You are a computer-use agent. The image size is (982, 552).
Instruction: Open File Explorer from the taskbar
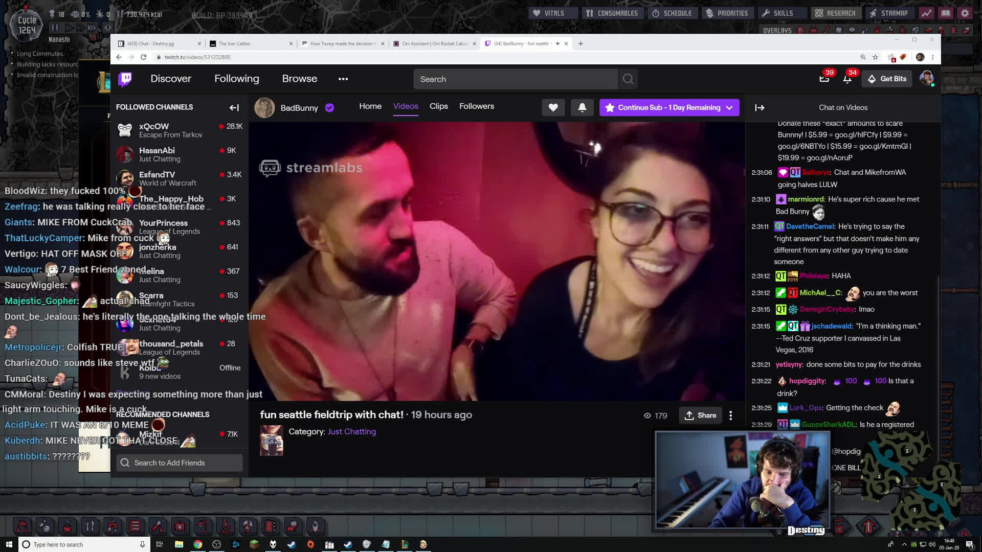(x=178, y=544)
